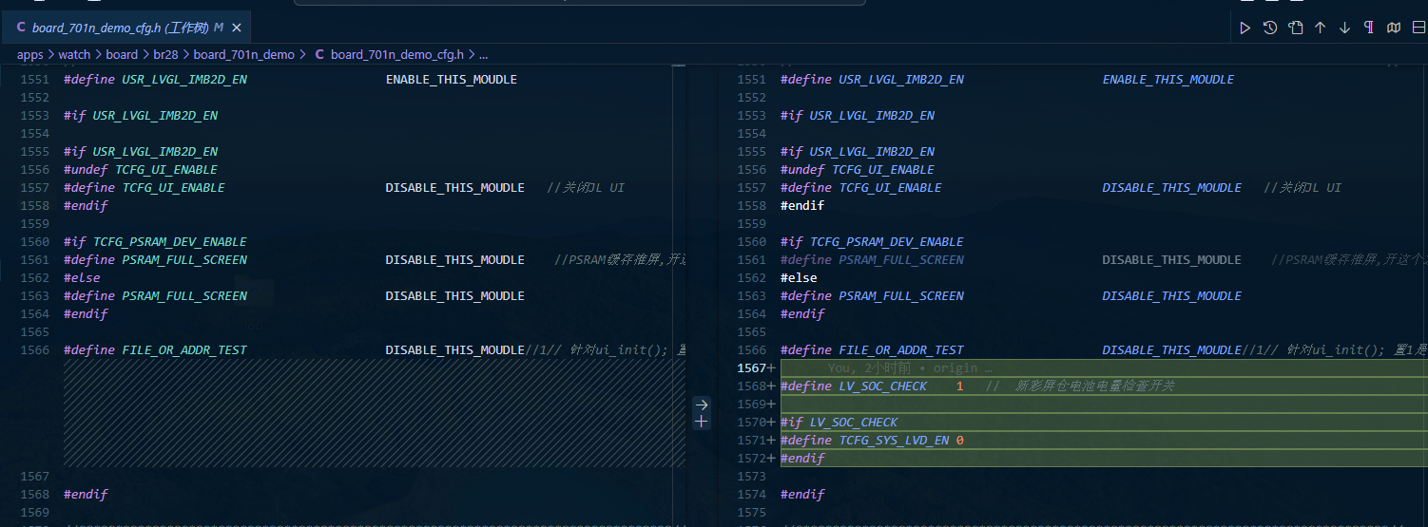The height and width of the screenshot is (527, 1428).
Task: Run the file with the play icon
Action: point(1245,28)
